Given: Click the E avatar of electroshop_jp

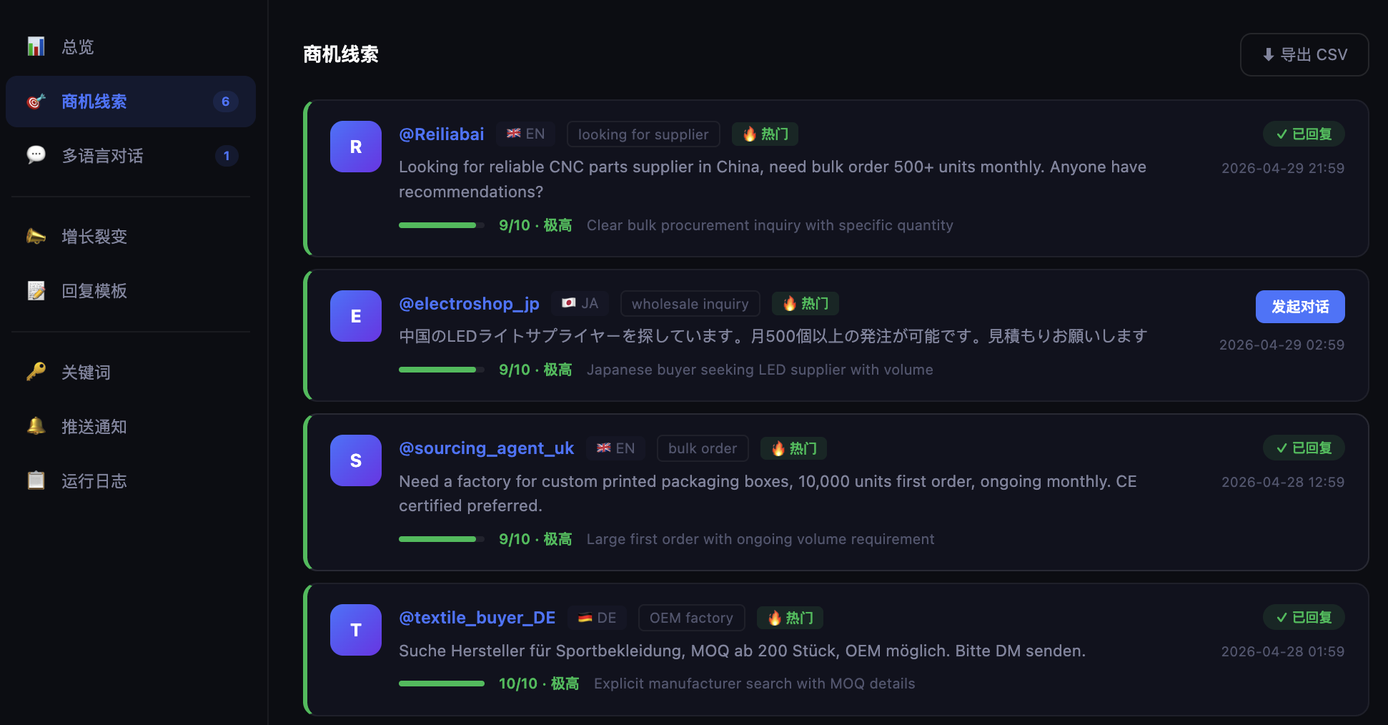Looking at the screenshot, I should 356,316.
